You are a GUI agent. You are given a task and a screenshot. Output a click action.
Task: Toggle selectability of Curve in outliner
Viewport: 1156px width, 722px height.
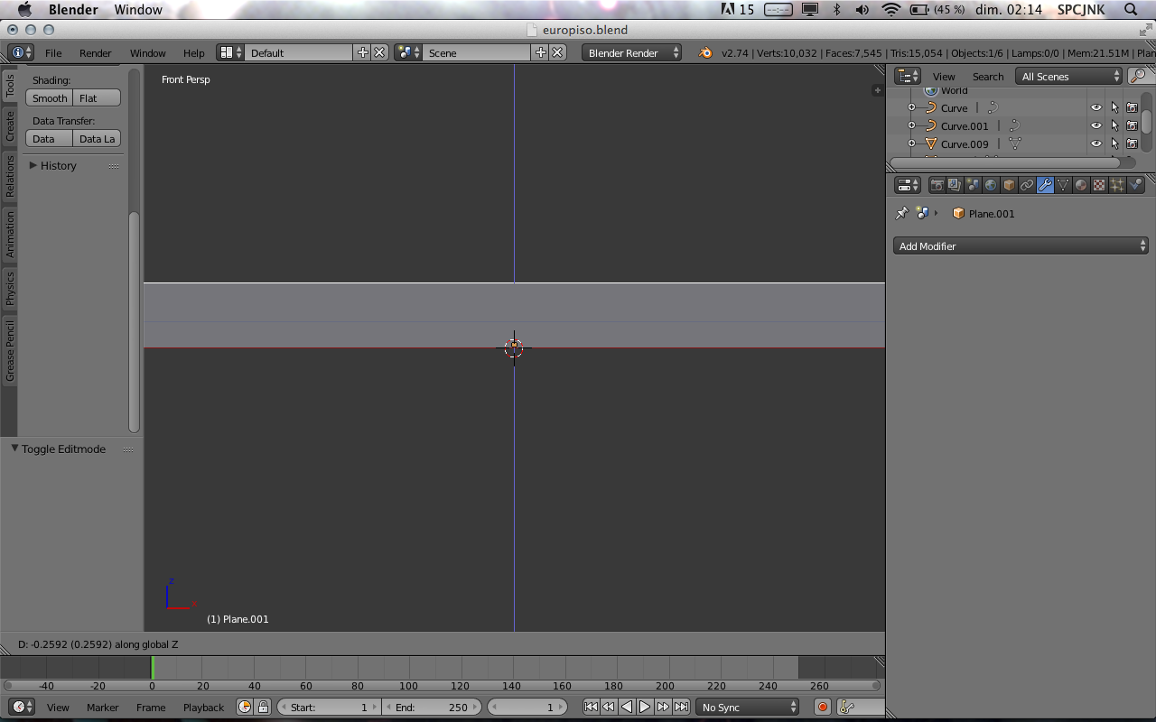(x=1114, y=108)
